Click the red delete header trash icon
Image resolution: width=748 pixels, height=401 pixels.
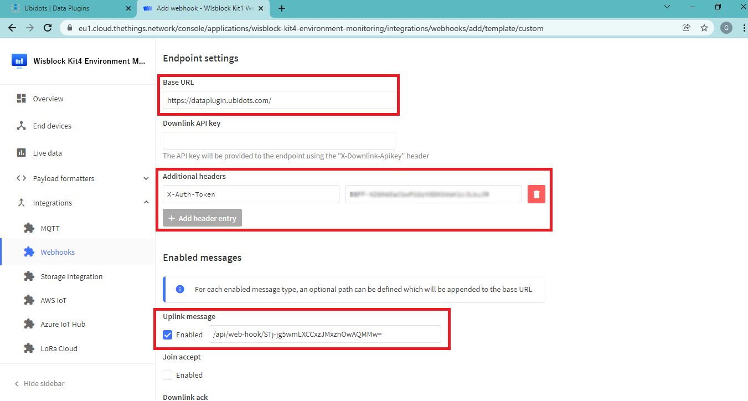pyautogui.click(x=536, y=194)
